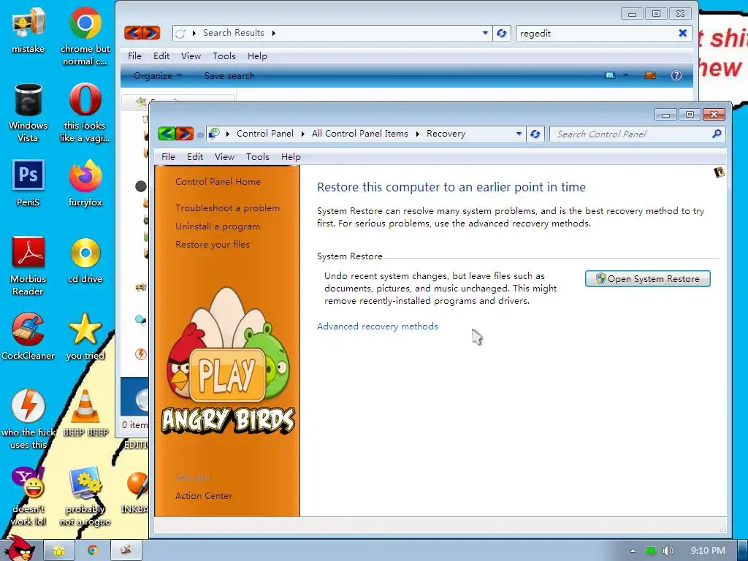Select the 'cd drive' desktop icon
The width and height of the screenshot is (748, 561).
click(85, 260)
